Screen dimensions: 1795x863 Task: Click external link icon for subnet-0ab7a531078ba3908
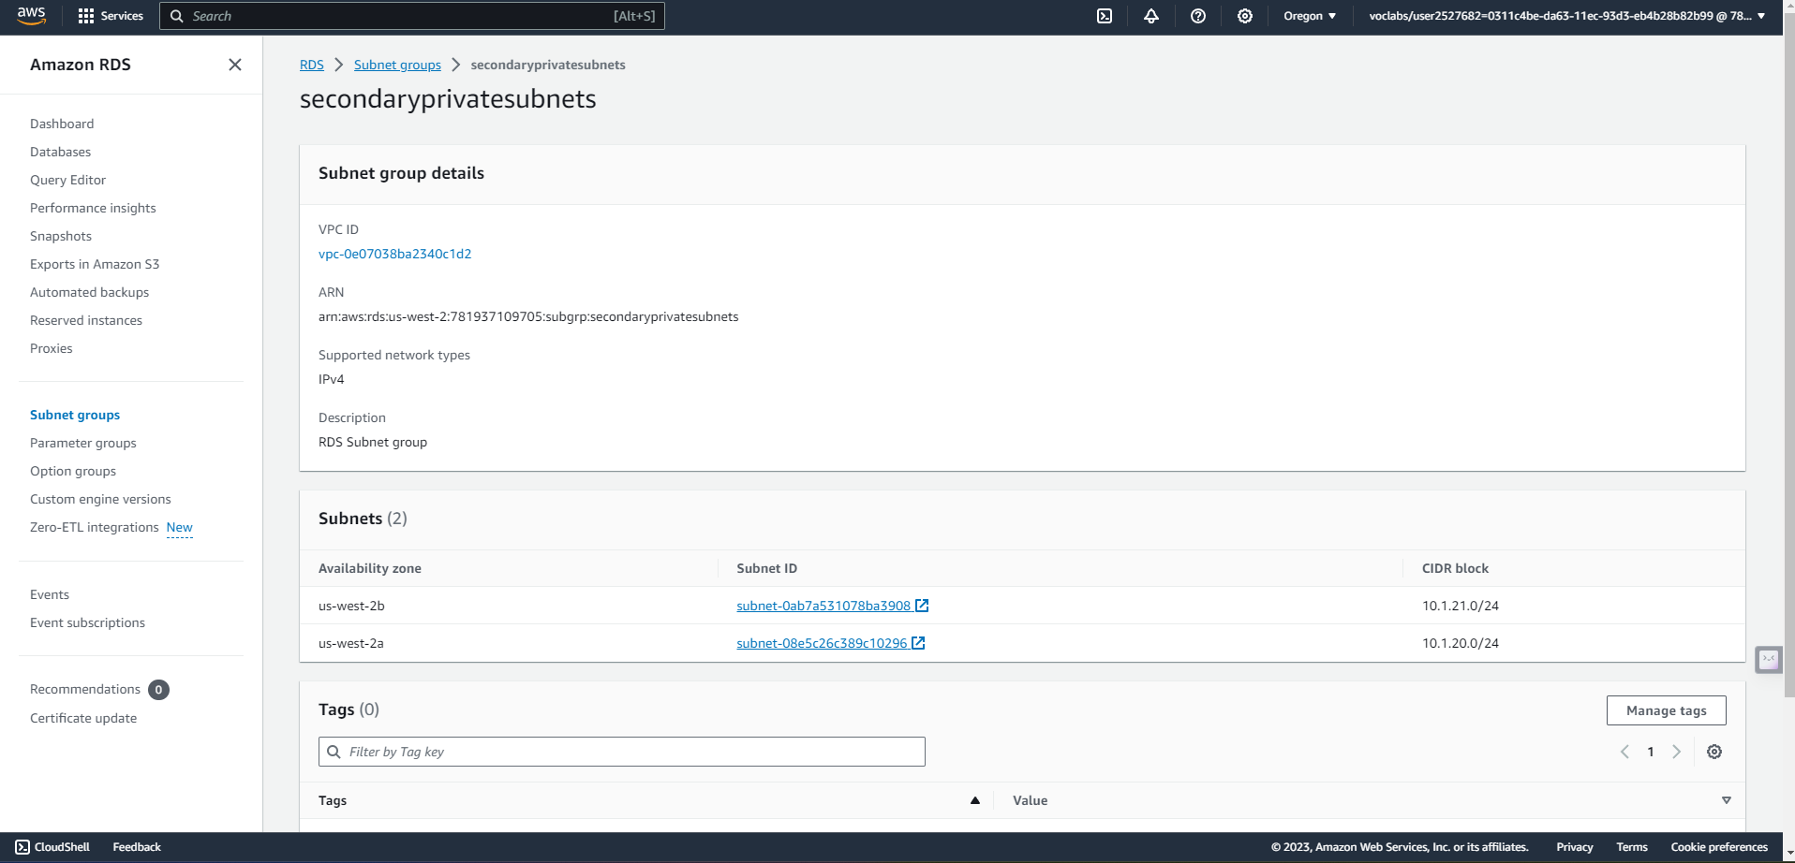922,606
